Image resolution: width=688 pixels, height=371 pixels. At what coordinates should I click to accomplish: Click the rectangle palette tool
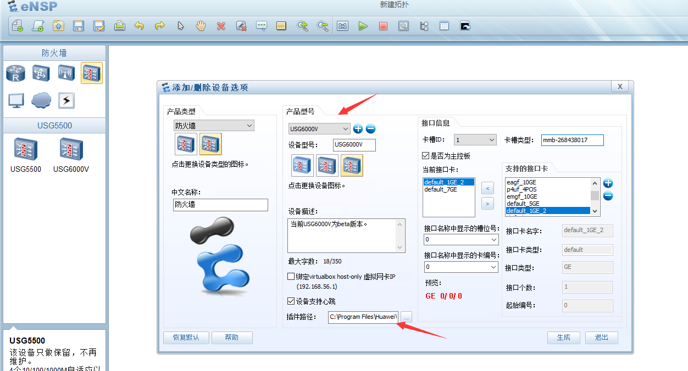tap(281, 26)
